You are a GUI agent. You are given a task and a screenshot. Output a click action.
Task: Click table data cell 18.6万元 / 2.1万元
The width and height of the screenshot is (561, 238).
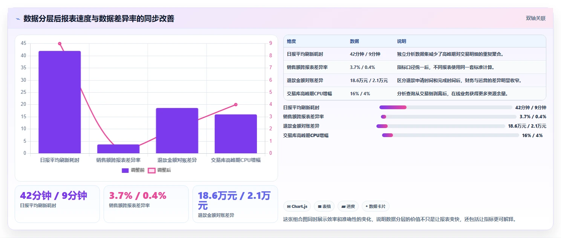pos(369,81)
